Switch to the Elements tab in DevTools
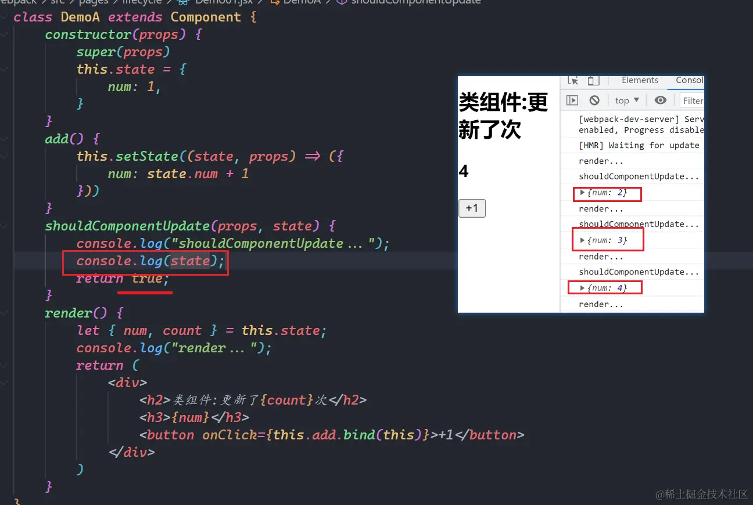 pos(640,80)
